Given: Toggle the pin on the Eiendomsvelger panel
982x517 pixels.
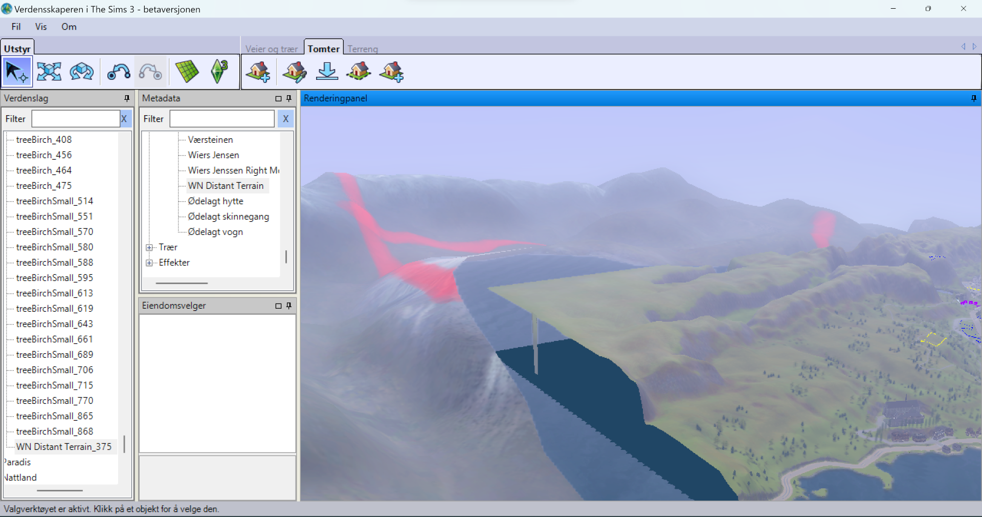Looking at the screenshot, I should [289, 306].
